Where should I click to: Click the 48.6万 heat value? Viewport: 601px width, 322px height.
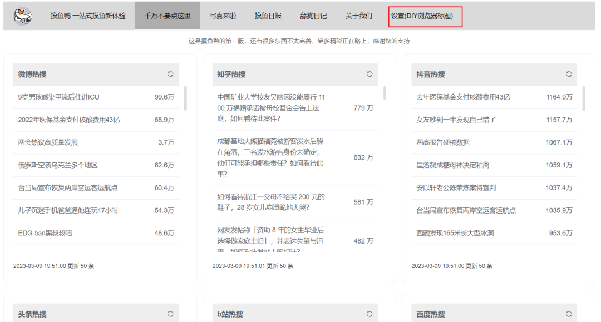pos(164,233)
